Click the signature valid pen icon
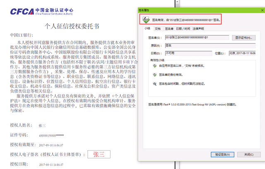This screenshot has height=169, width=265. click(x=145, y=19)
